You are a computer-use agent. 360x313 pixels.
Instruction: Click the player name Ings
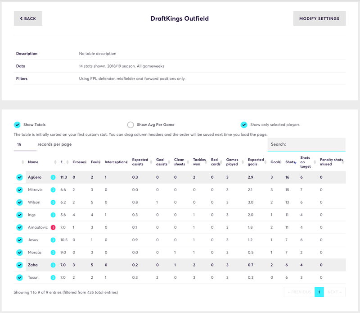coord(31,215)
